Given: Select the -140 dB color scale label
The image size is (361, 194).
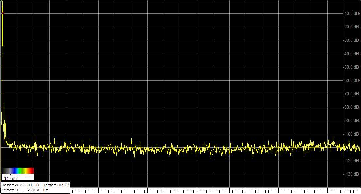Looking at the screenshot, I should point(10,178).
